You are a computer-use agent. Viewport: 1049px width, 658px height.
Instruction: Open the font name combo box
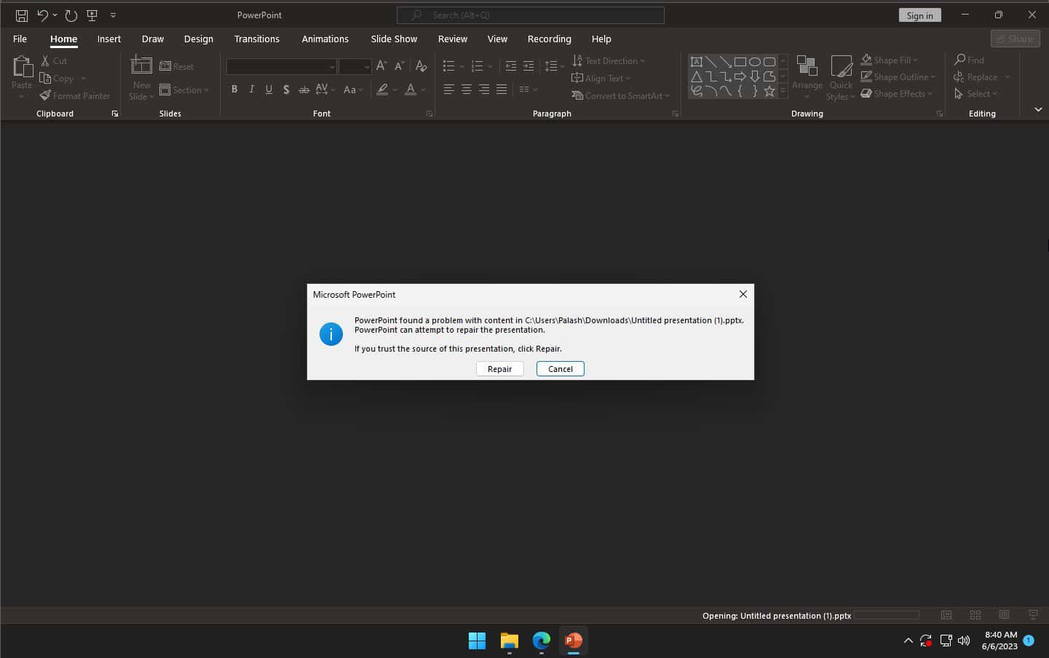click(281, 67)
